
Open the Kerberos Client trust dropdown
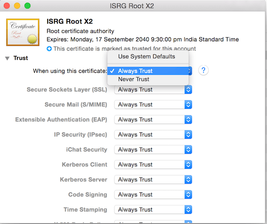[x=153, y=165]
